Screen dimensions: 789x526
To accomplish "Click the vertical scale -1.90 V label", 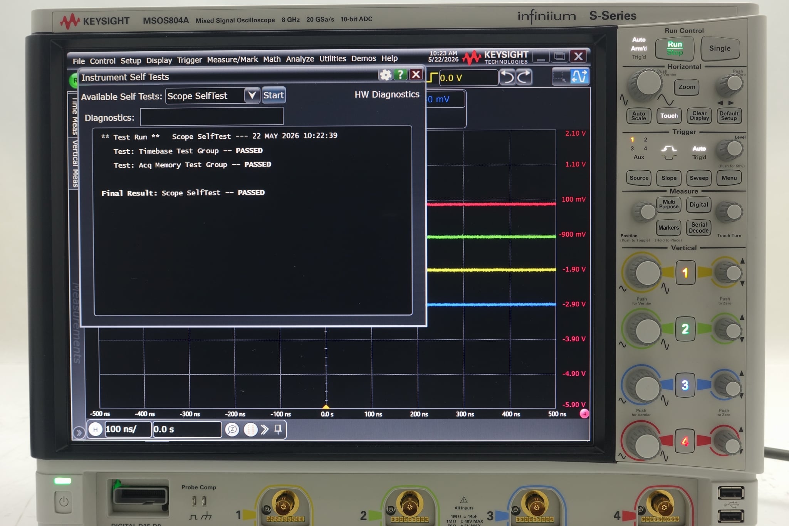I will click(x=574, y=269).
